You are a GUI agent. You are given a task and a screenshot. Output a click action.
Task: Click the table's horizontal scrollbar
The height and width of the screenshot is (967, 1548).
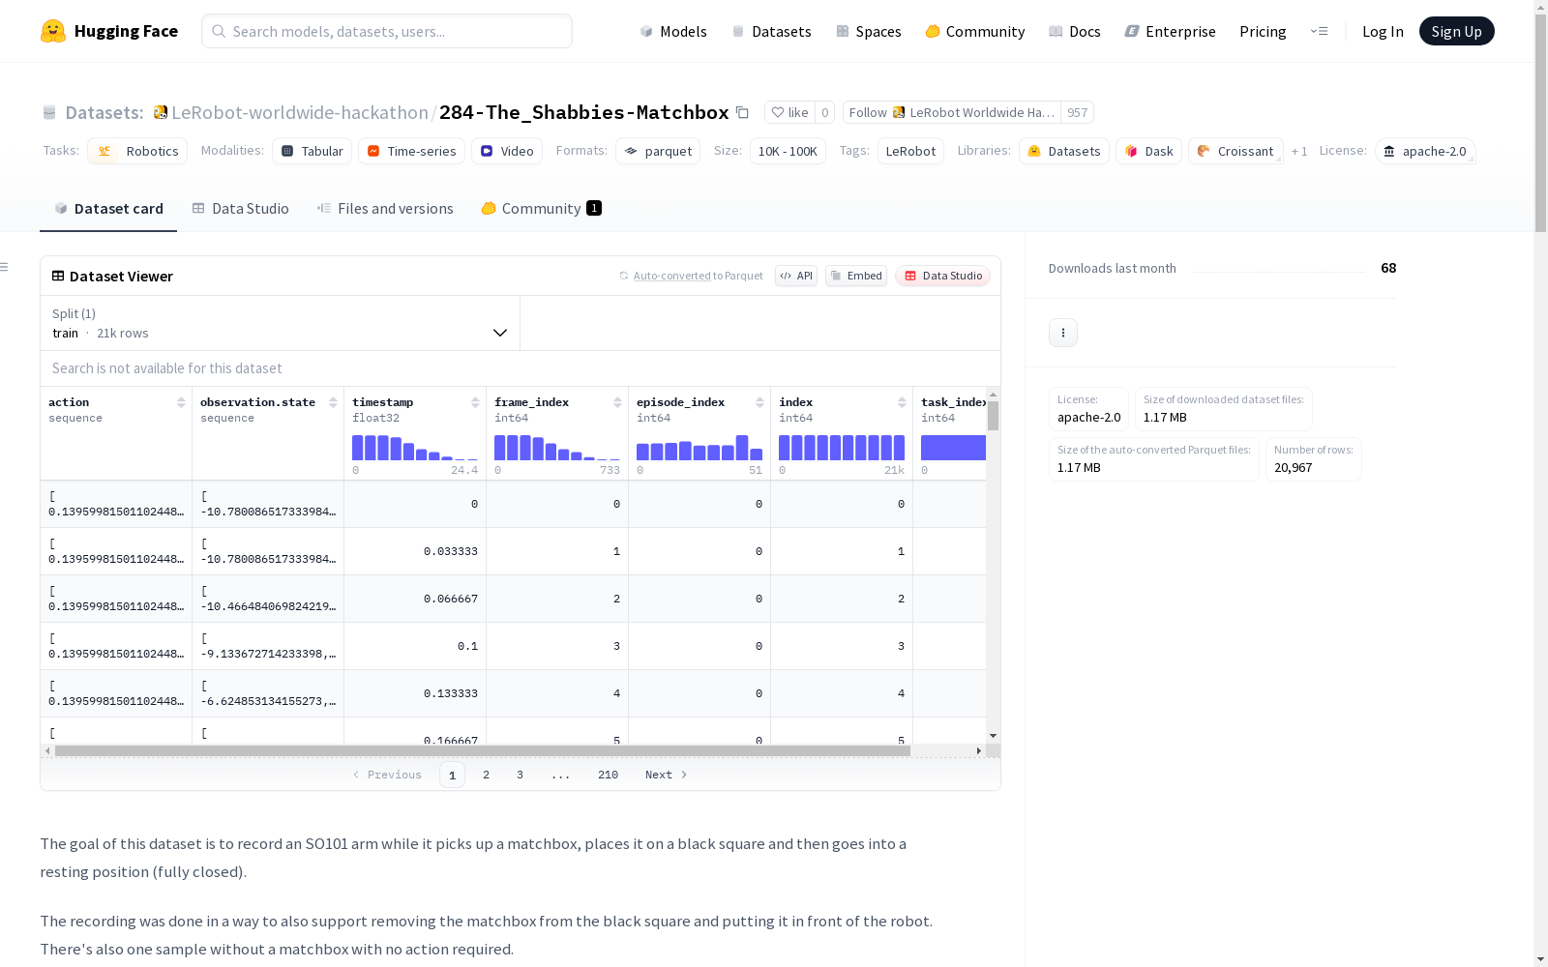coord(483,750)
